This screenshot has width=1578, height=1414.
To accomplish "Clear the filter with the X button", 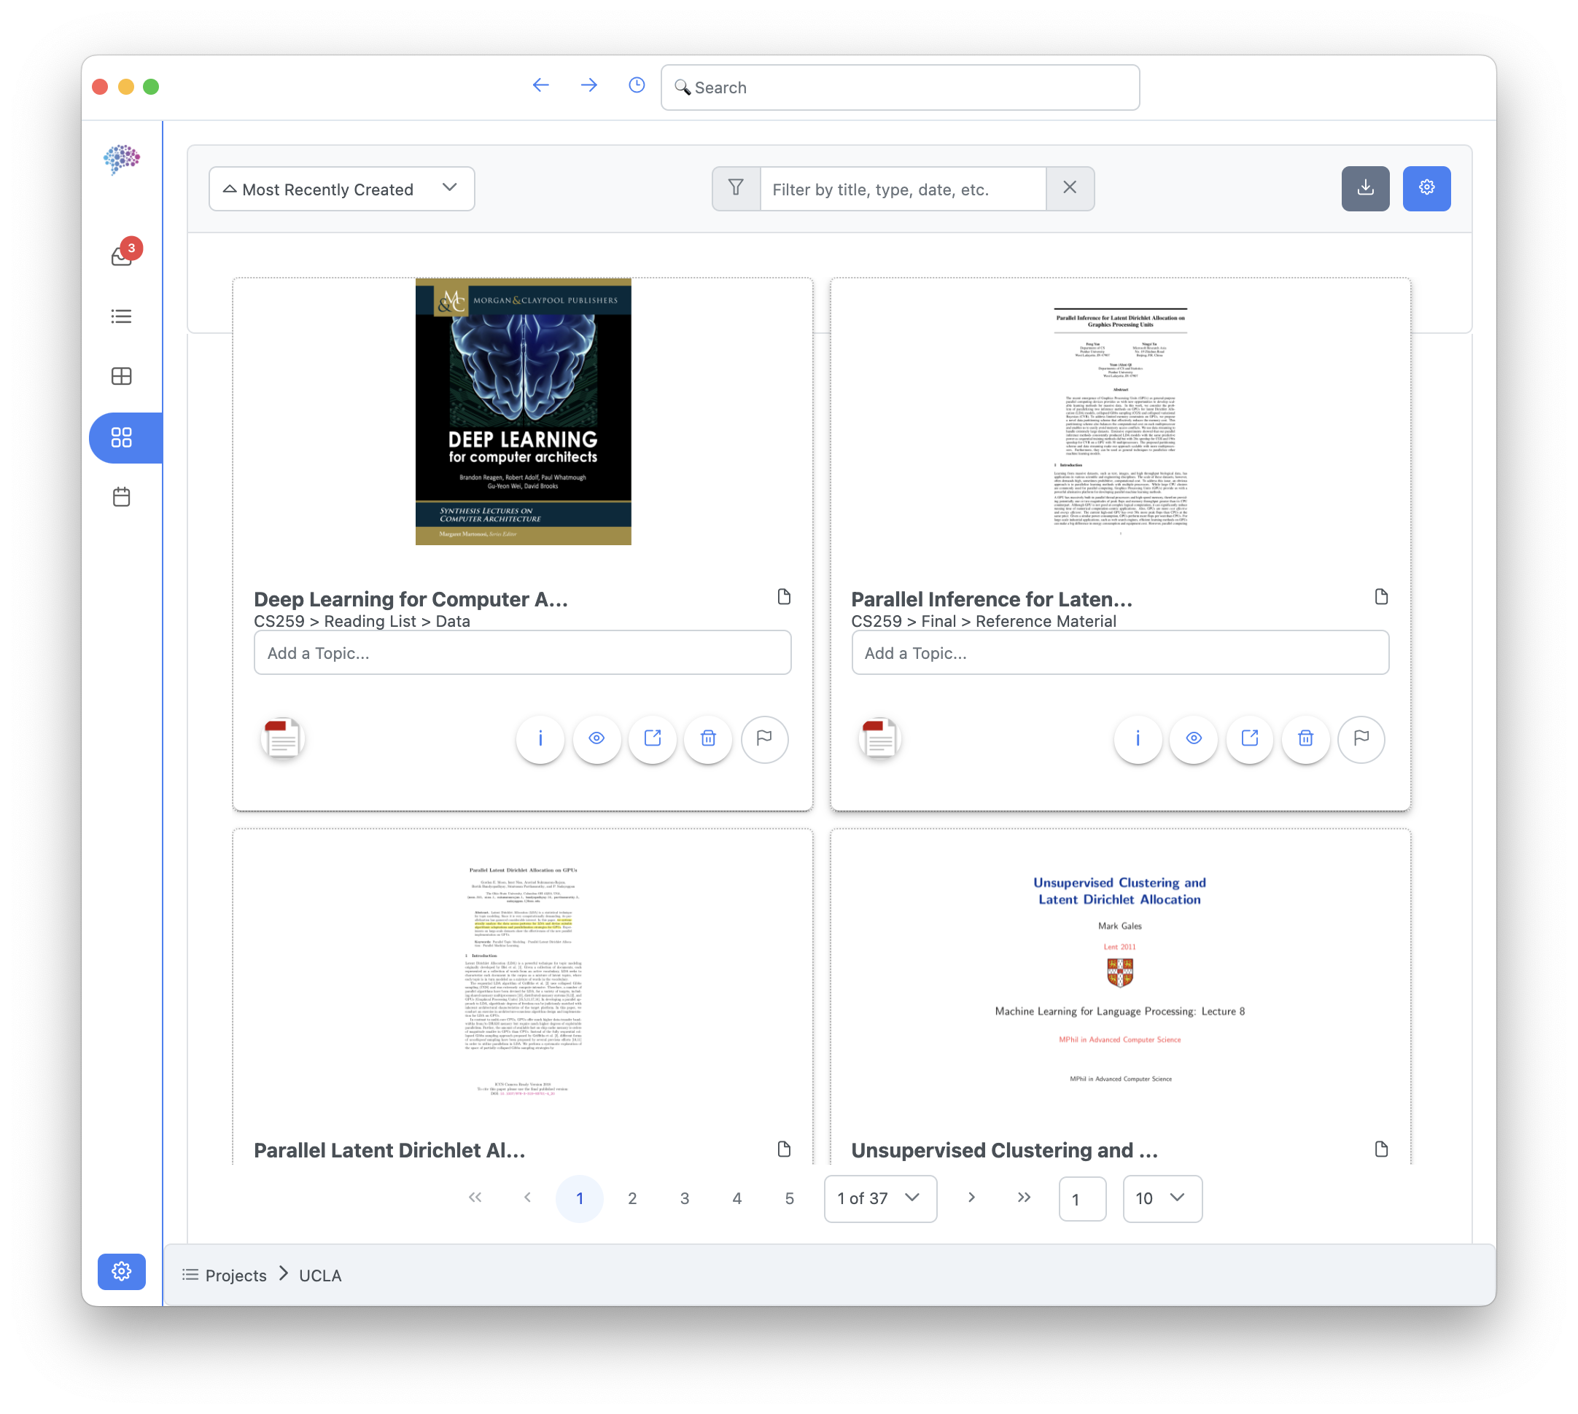I will 1069,188.
